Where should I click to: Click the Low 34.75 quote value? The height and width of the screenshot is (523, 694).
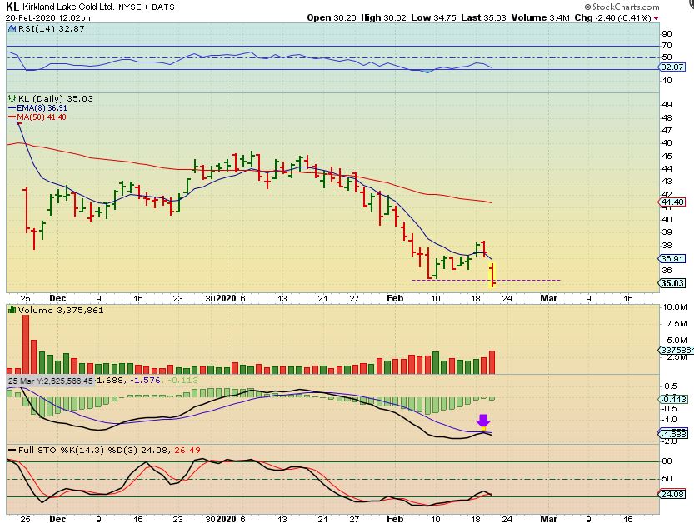(x=433, y=18)
